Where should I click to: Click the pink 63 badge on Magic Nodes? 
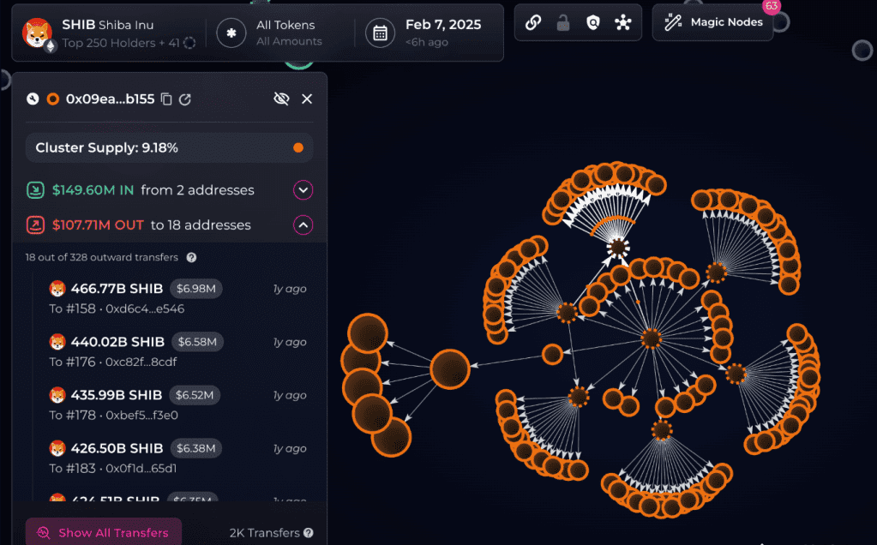tap(772, 6)
